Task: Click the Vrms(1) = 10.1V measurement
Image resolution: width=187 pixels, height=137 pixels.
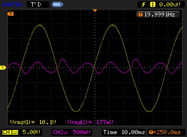Action: 33,122
